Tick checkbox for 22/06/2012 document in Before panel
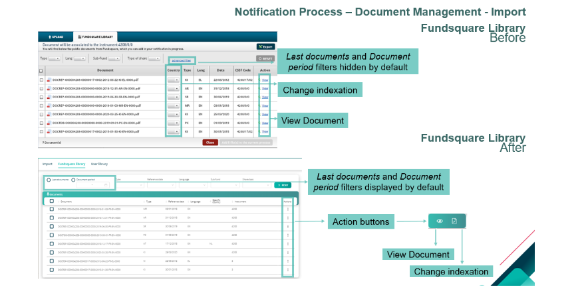Viewport: 586px width, 305px height. (41, 80)
